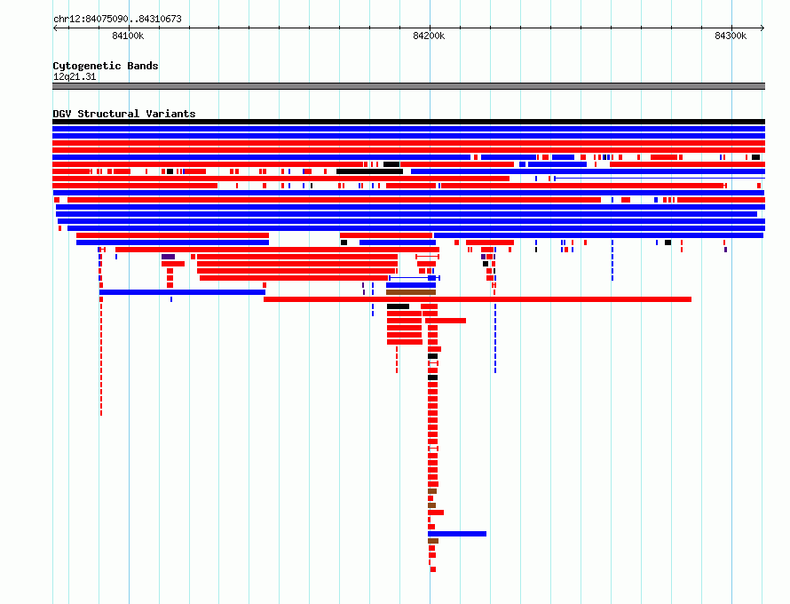
Task: Open the Cytogenetic Bands track title
Action: (106, 66)
